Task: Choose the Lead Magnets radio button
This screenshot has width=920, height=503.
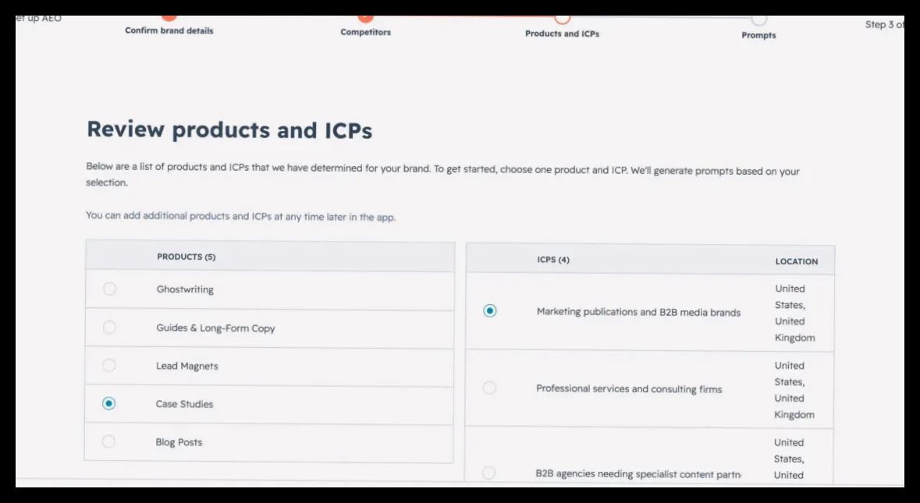Action: [109, 365]
